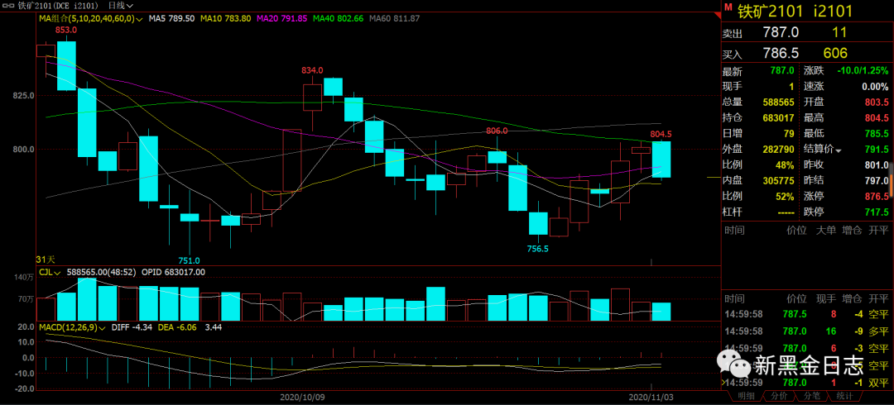Image resolution: width=894 pixels, height=405 pixels.
Task: Click the 跌停 value 717.5
Action: point(877,212)
